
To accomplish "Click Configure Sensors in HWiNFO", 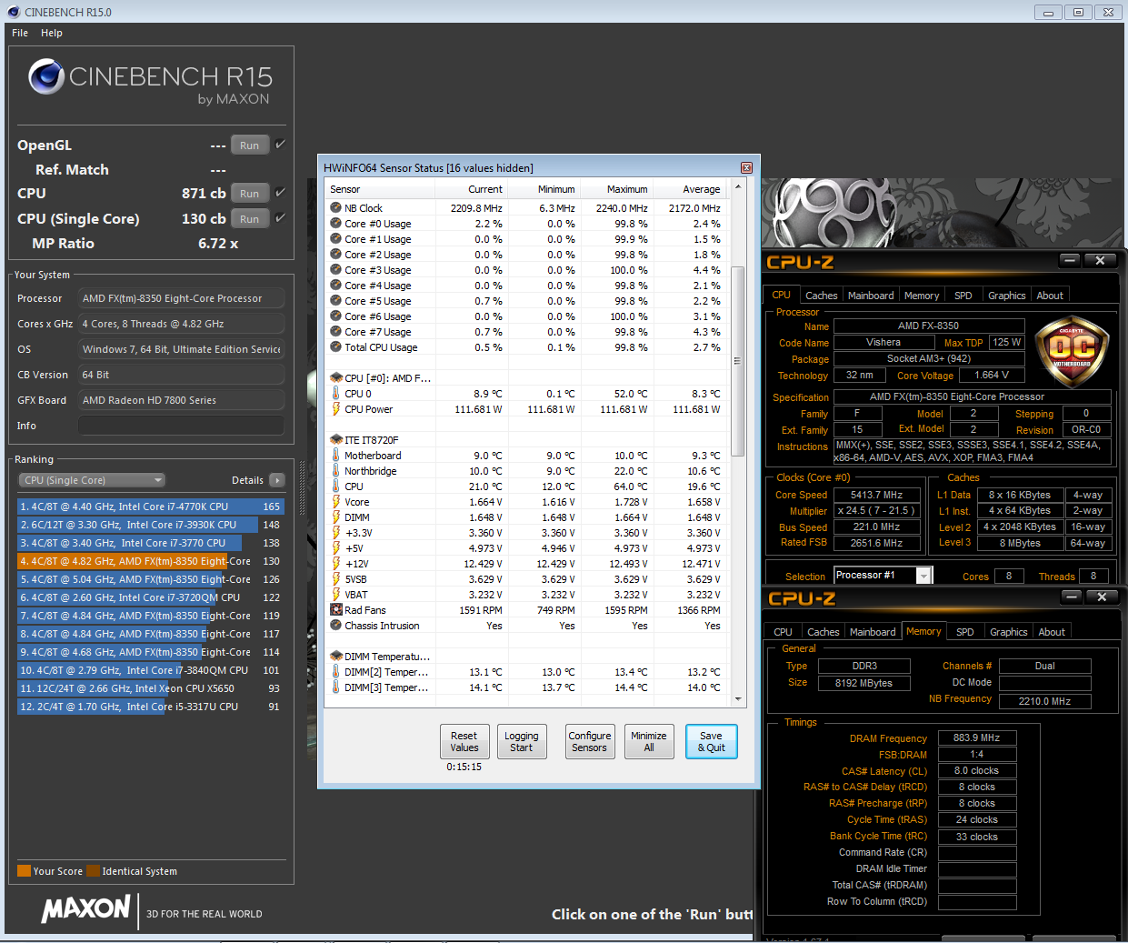I will click(x=590, y=742).
